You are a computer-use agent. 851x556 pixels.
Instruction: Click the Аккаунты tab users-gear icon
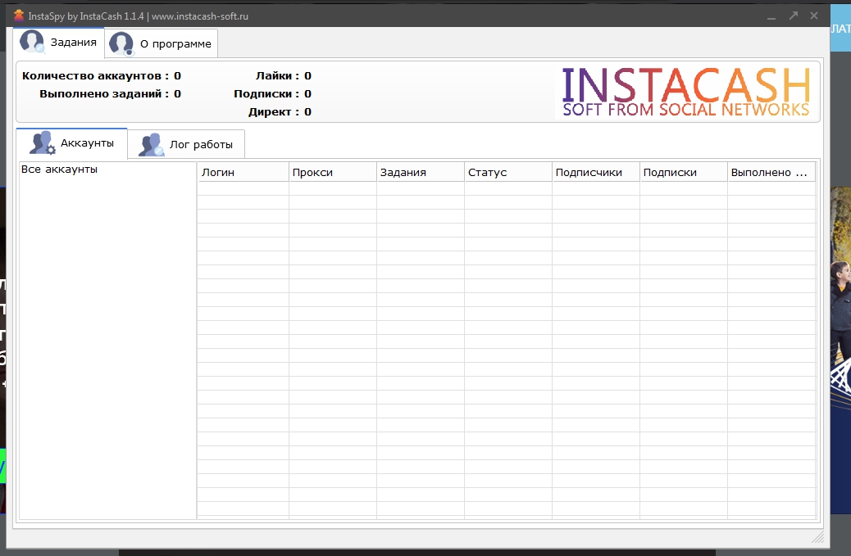tap(43, 143)
